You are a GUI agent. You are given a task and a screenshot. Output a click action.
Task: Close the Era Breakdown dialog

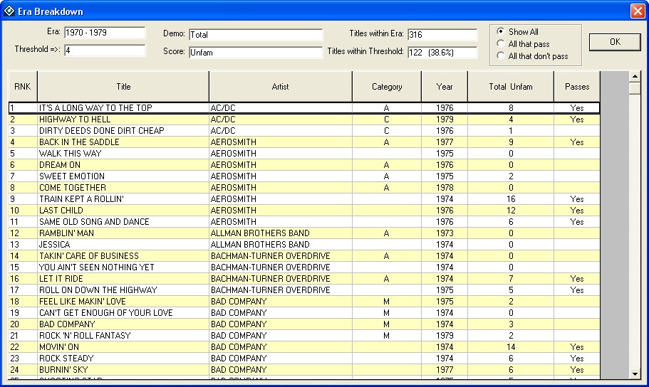638,11
